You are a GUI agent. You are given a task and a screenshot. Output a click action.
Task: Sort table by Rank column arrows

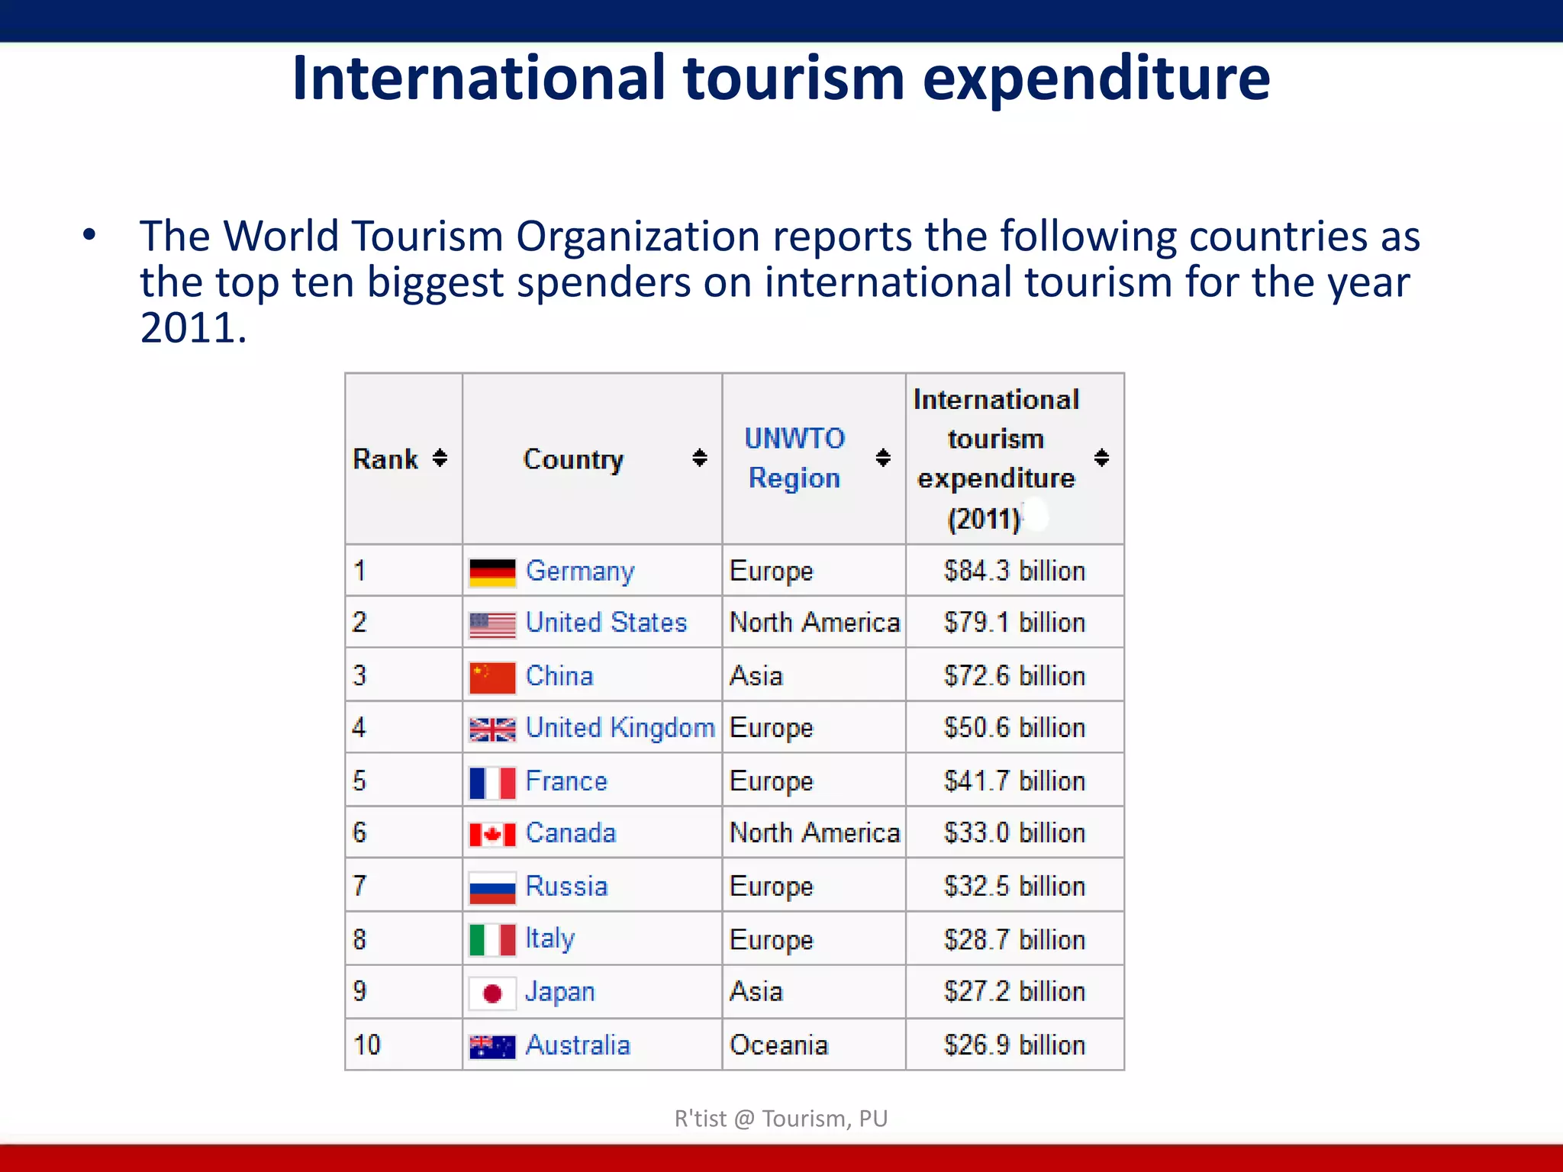tap(440, 458)
